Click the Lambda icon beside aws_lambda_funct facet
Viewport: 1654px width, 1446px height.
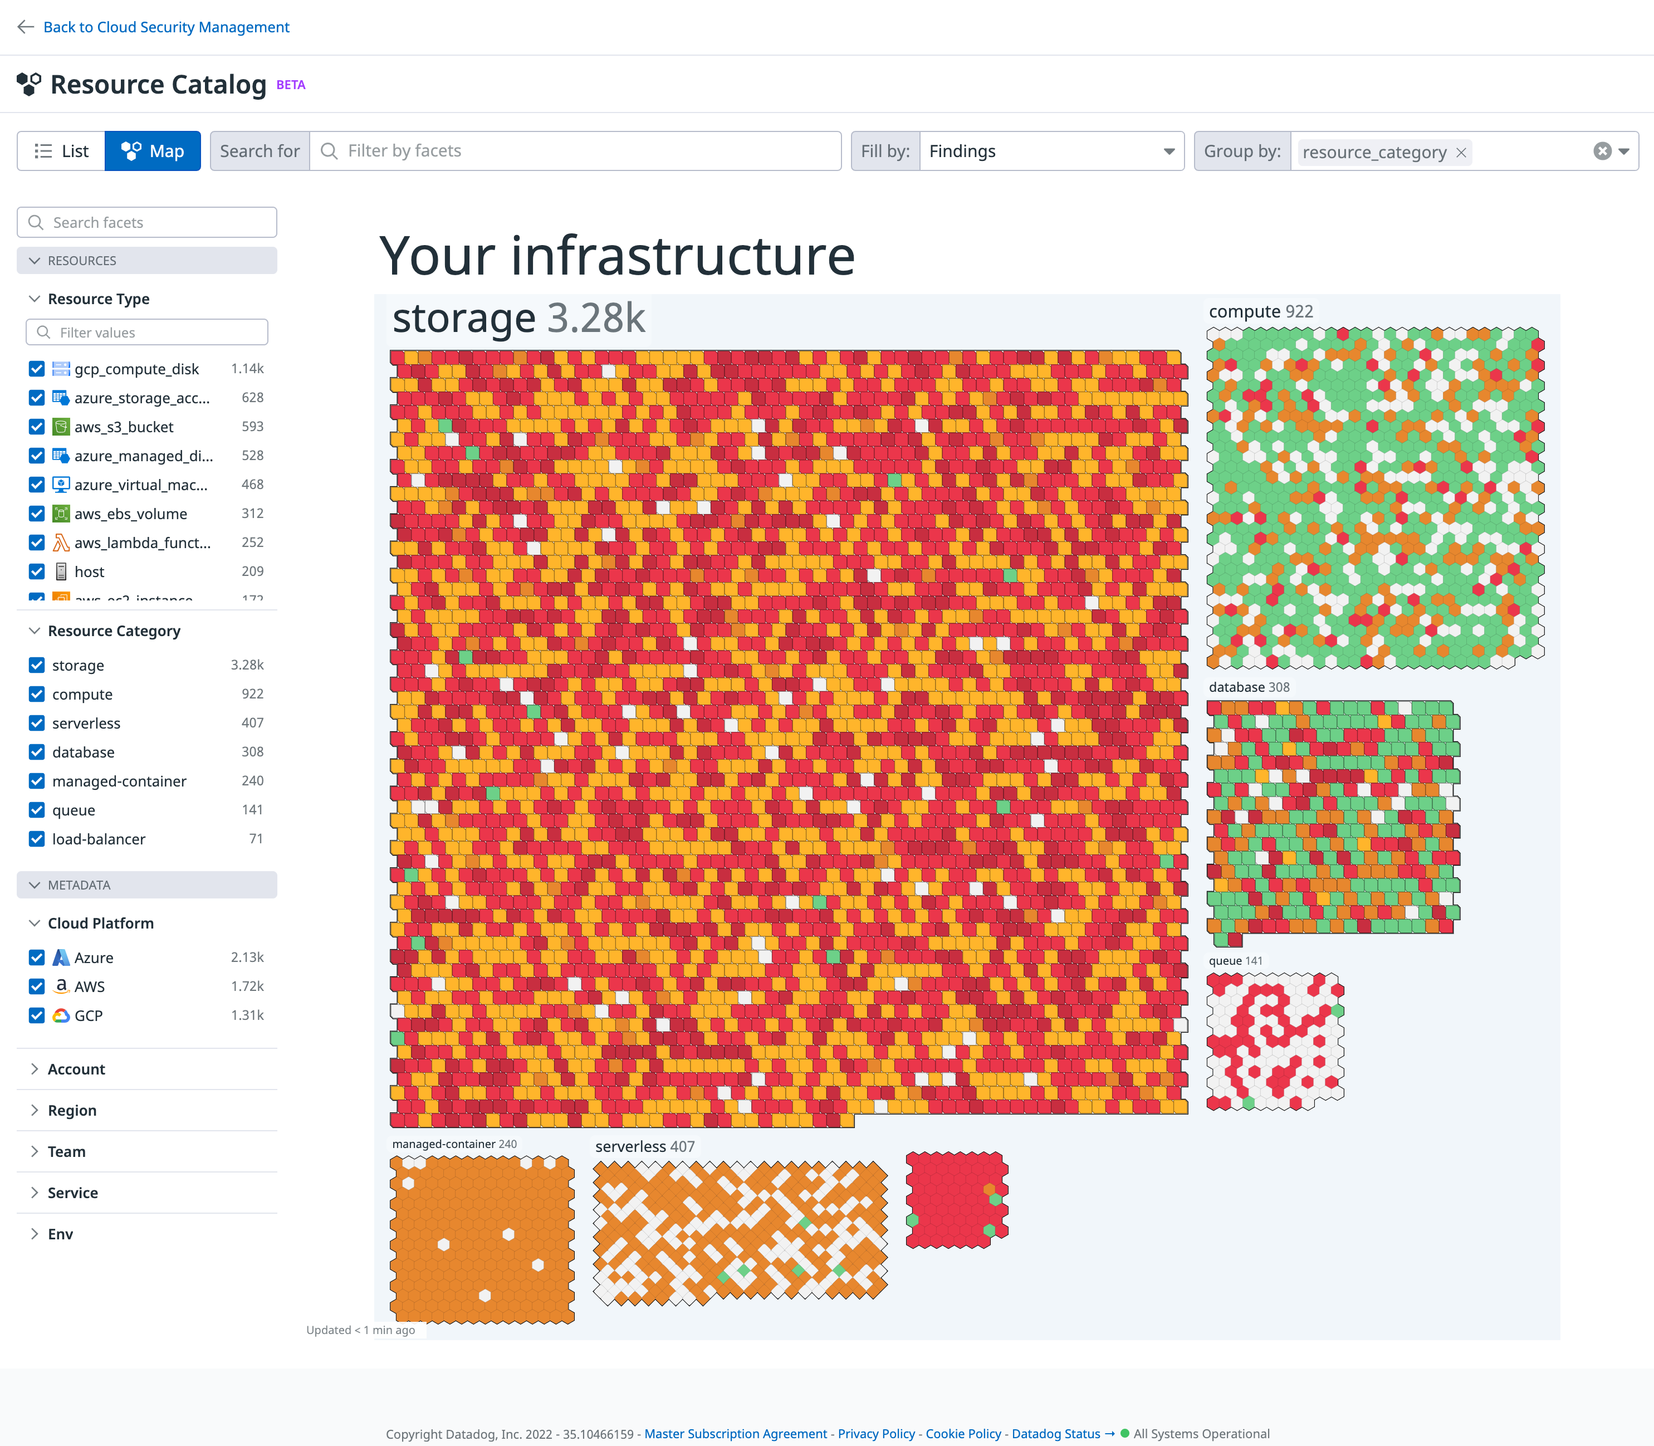pos(61,543)
